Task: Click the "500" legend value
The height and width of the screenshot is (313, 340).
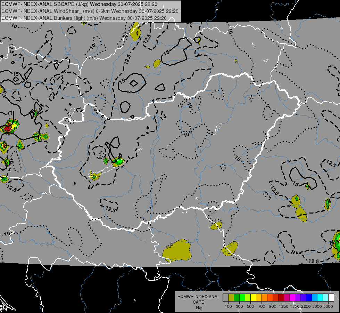Action: 250,306
